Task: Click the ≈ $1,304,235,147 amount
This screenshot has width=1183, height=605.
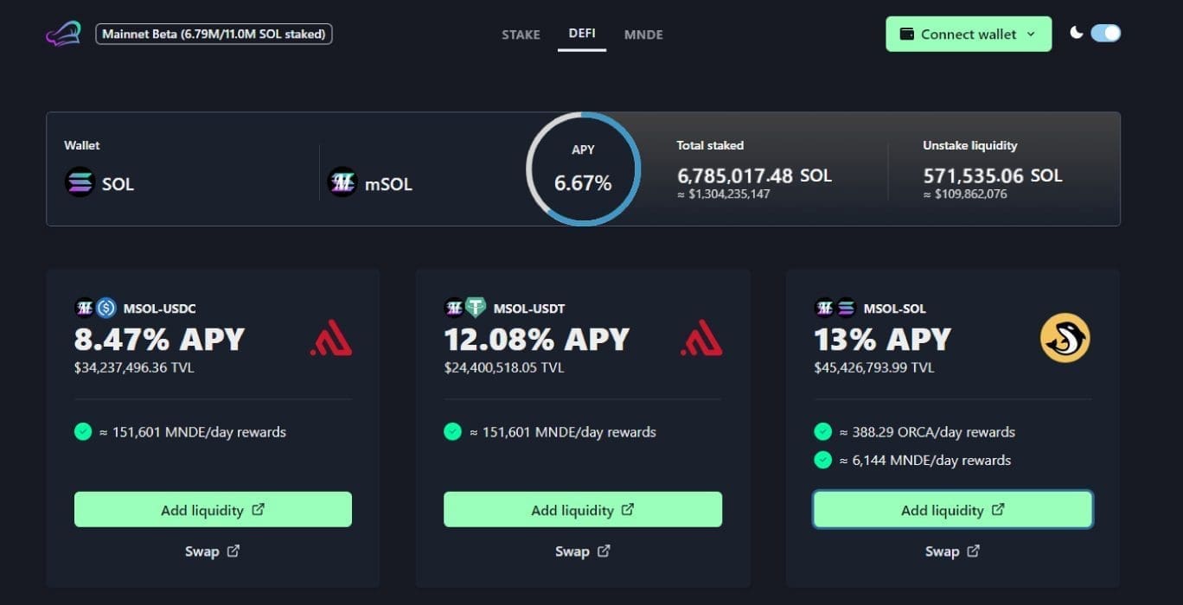Action: 724,194
